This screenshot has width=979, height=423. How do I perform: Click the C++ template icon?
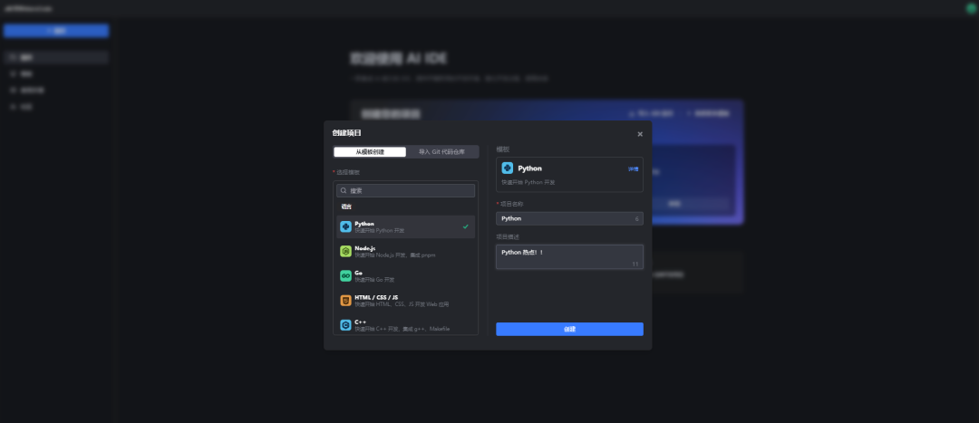345,325
